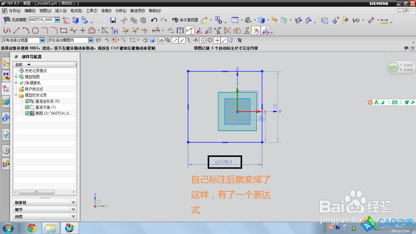Click the History clock sidebar tab icon

pyautogui.click(x=6, y=151)
